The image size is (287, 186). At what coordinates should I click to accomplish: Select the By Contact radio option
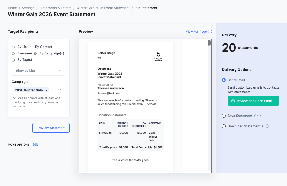[x=31, y=47]
